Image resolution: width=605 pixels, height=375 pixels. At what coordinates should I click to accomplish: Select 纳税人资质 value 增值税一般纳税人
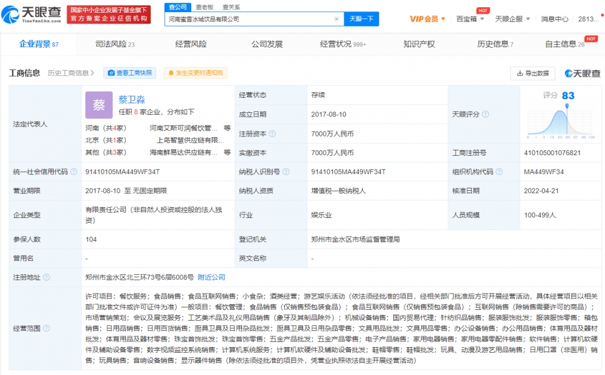(x=338, y=191)
